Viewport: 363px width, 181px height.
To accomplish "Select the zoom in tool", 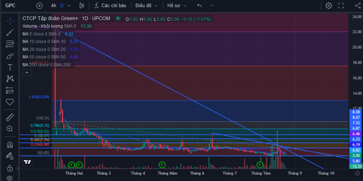I will pos(10,129).
